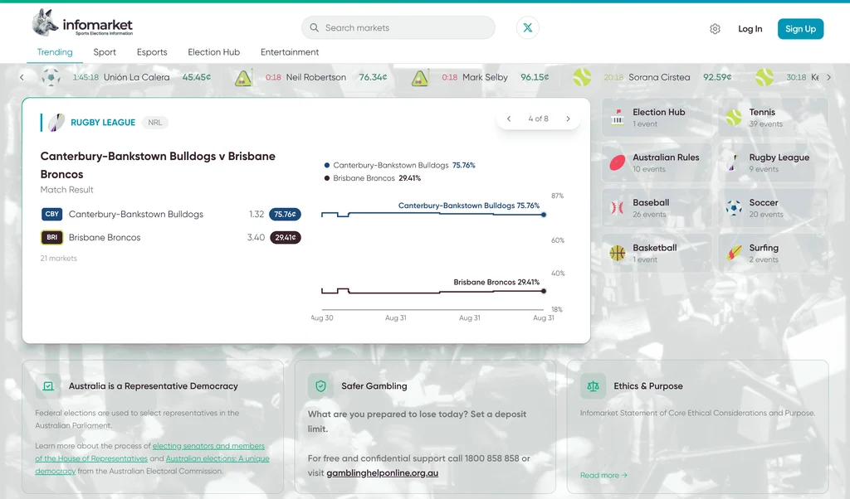The width and height of the screenshot is (850, 499).
Task: Go to previous featured market arrow
Action: pyautogui.click(x=509, y=119)
